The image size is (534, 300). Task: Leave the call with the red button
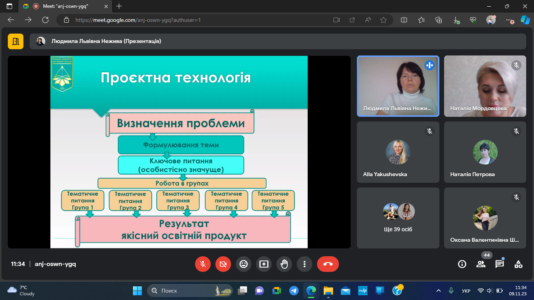[328, 264]
